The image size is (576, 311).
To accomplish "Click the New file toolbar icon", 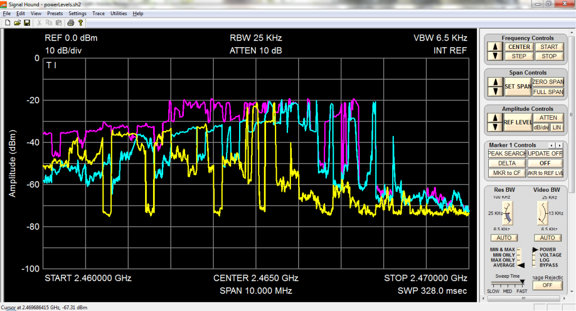I will pyautogui.click(x=7, y=23).
